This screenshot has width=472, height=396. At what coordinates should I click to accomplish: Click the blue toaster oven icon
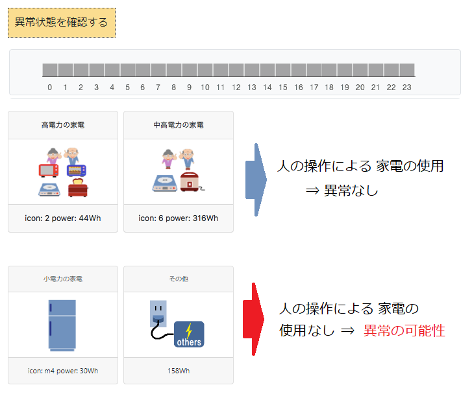(x=77, y=170)
